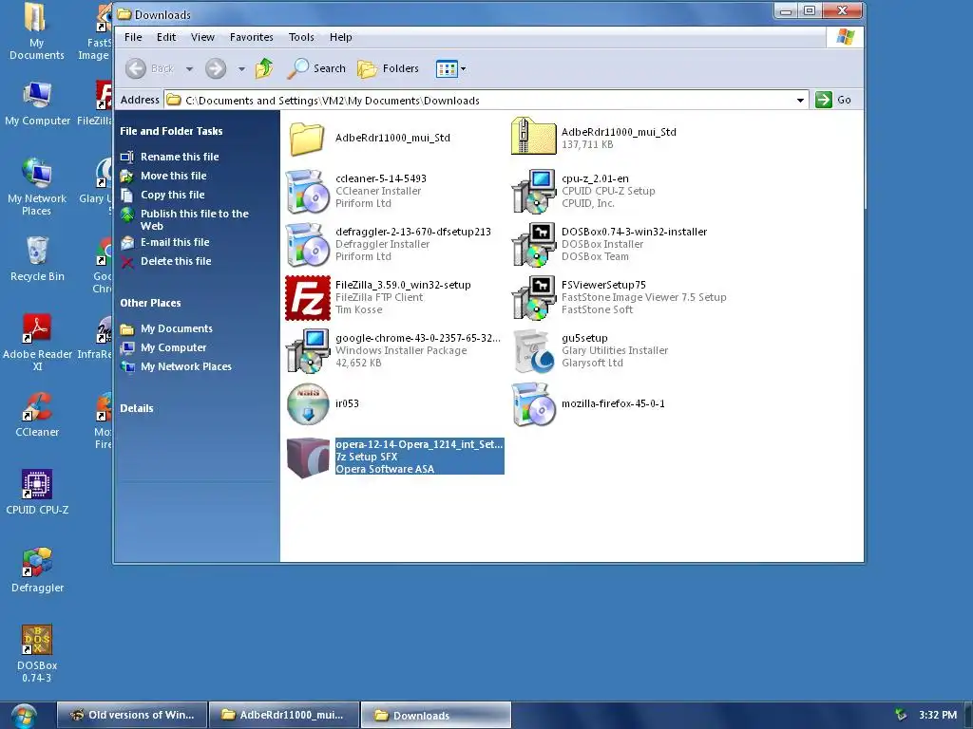Select Recycle Bin desktop icon
This screenshot has width=973, height=729.
[37, 258]
